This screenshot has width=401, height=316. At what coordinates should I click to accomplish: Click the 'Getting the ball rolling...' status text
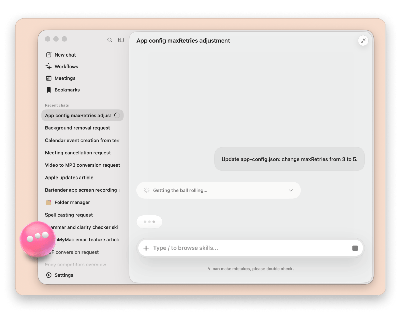point(180,190)
